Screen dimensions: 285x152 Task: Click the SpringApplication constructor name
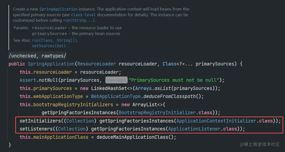click(51, 64)
